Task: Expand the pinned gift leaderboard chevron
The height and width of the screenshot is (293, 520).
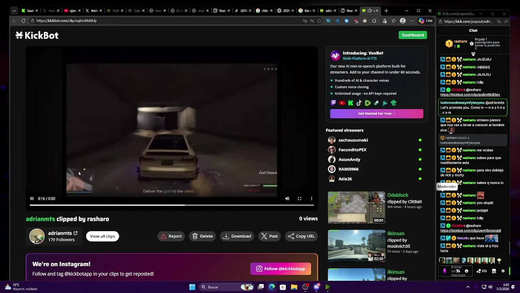Action: point(473,54)
